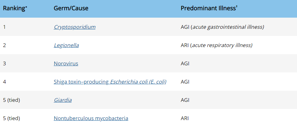Open the Cryptosporidium link

75,27
